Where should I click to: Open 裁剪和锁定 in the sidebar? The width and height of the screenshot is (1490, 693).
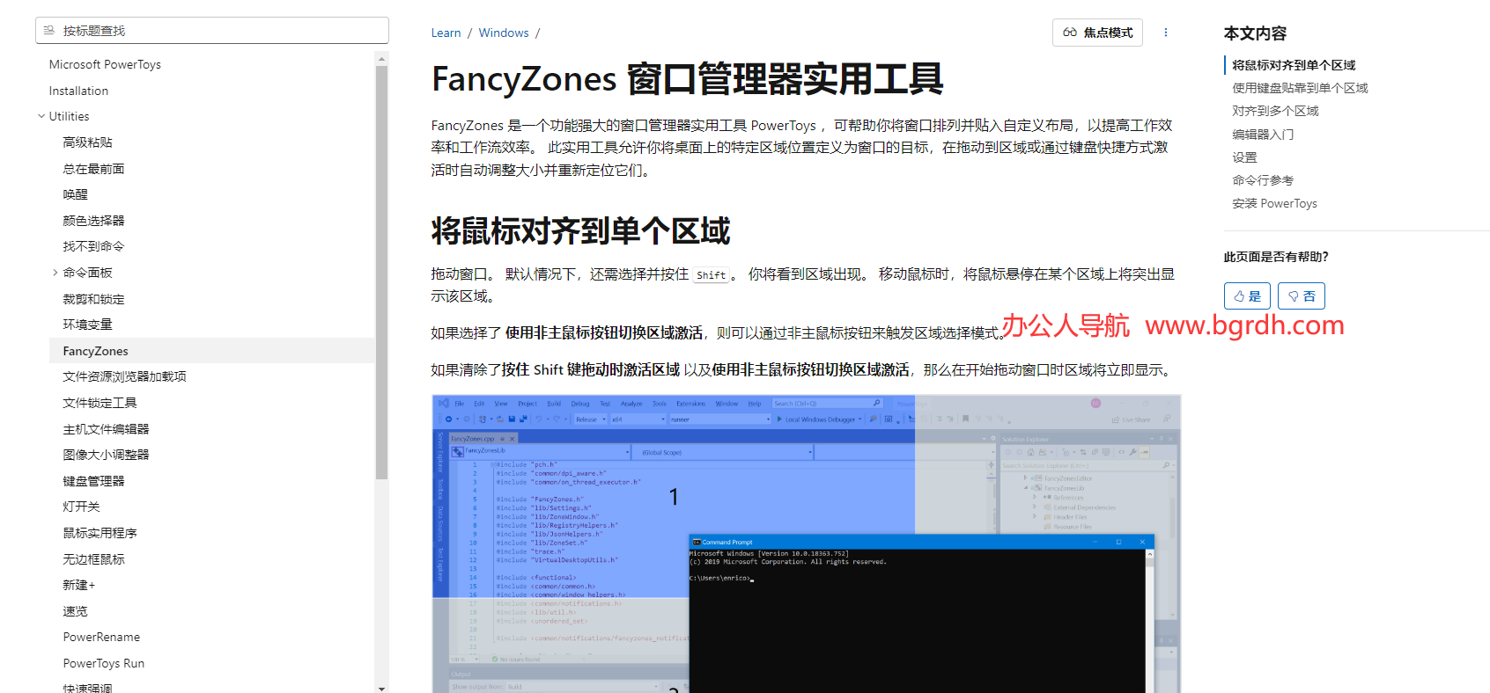pyautogui.click(x=93, y=299)
